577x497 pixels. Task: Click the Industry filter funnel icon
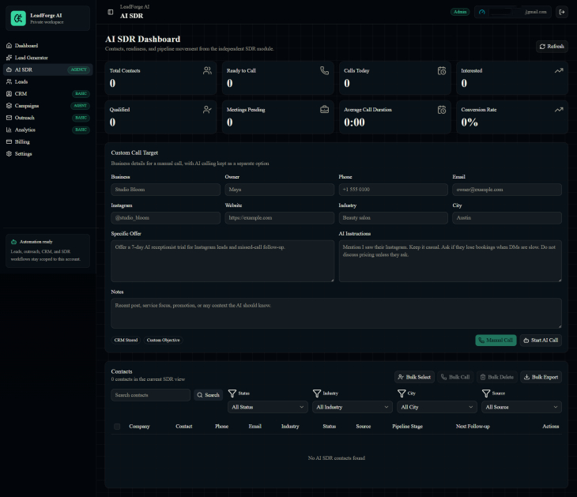click(317, 393)
